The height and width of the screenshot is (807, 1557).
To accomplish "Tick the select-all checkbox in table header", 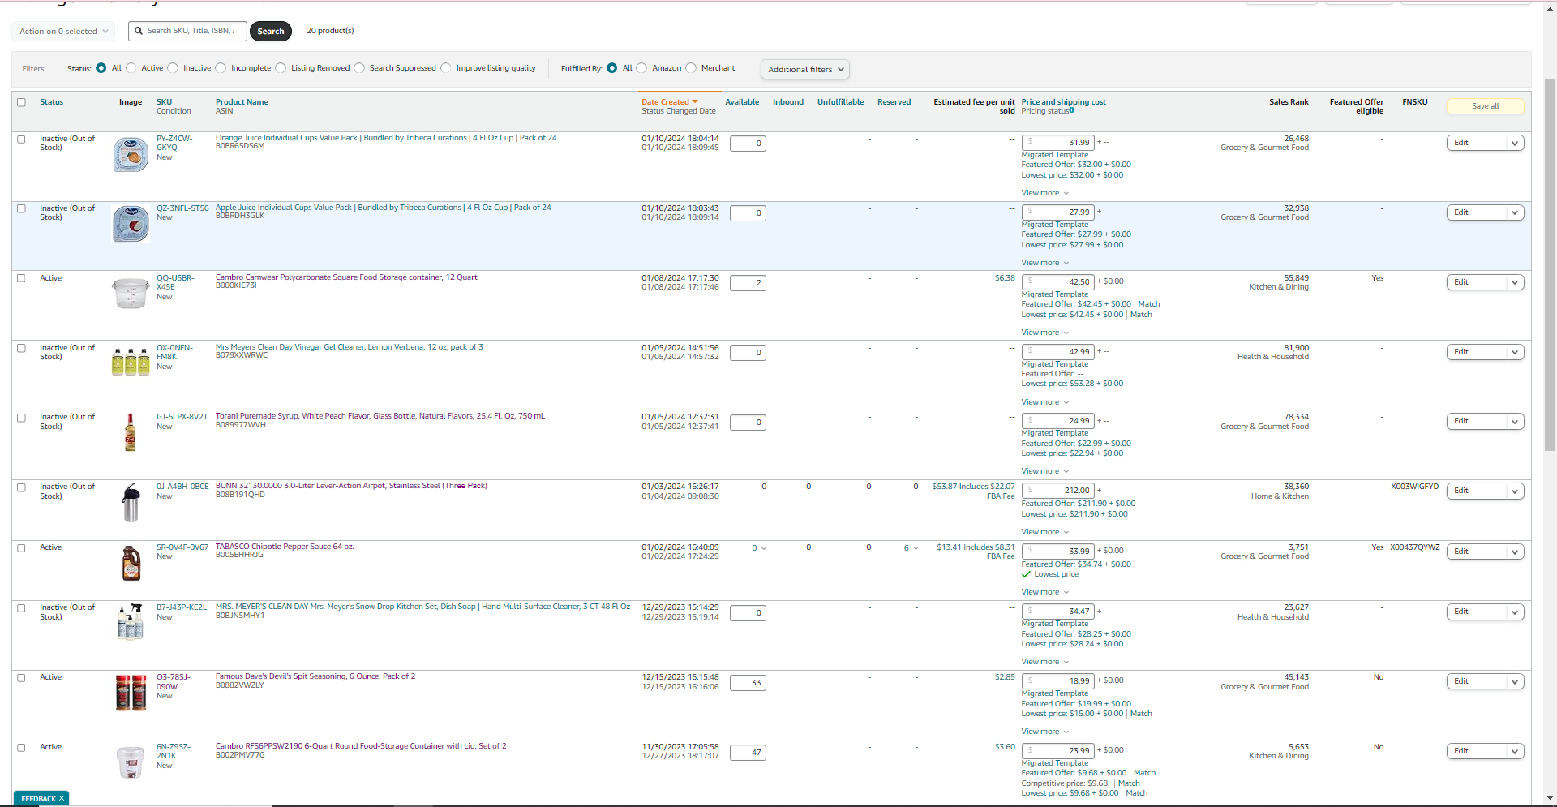I will [x=22, y=102].
